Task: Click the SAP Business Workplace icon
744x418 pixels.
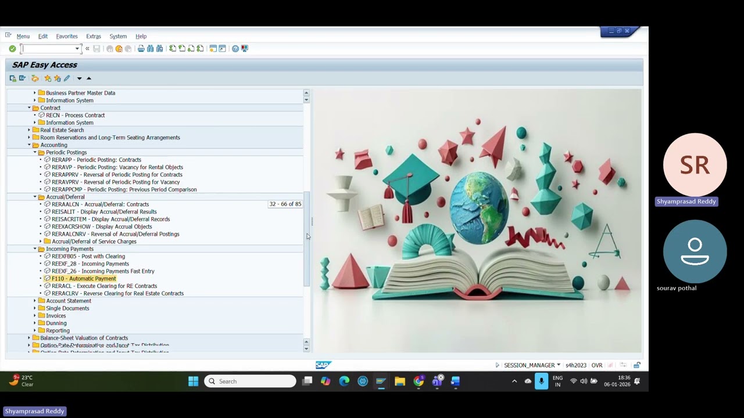Action: tap(35, 78)
